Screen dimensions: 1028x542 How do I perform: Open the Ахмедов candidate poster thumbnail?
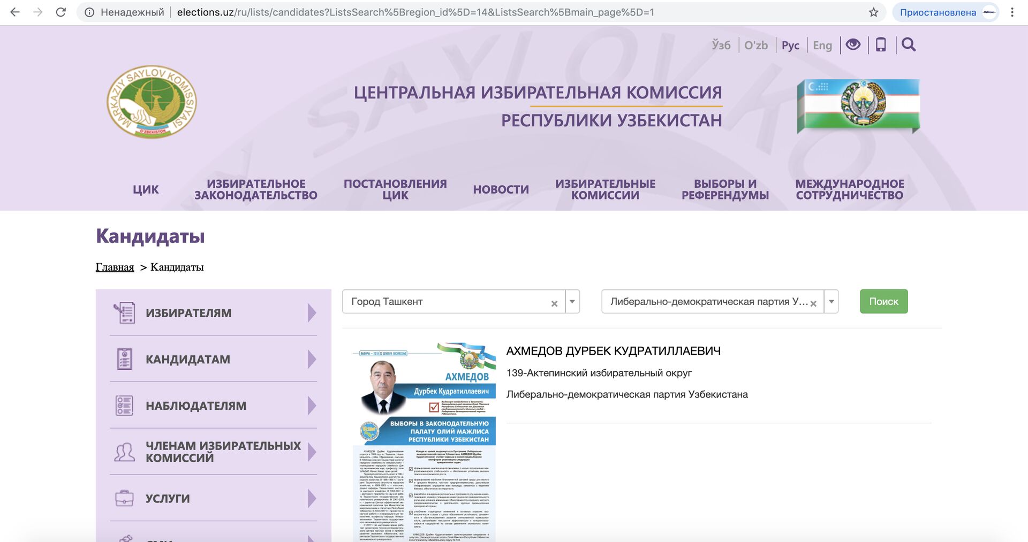click(425, 442)
